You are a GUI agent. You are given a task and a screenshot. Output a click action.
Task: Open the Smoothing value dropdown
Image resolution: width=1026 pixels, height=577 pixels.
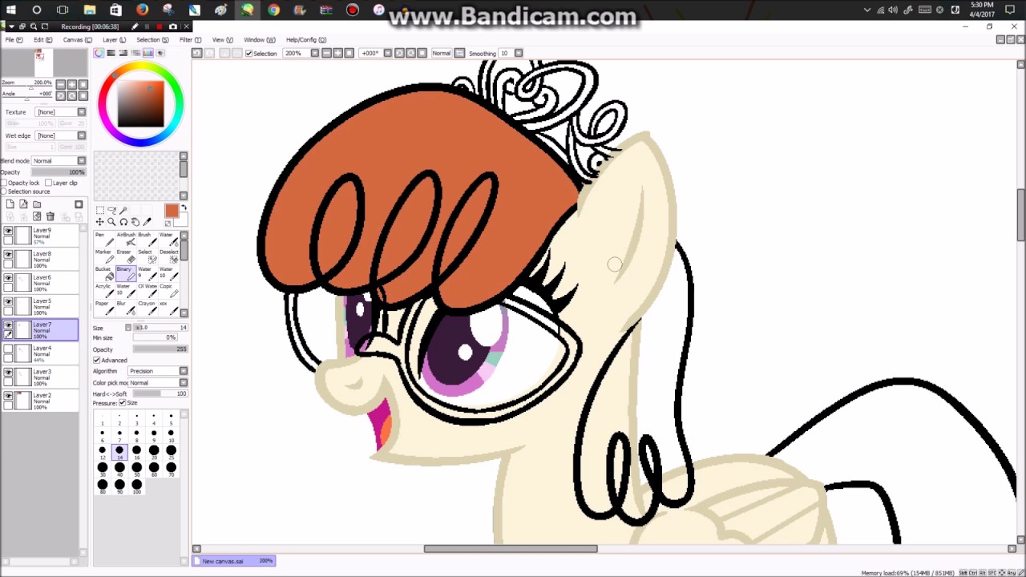[x=519, y=54]
